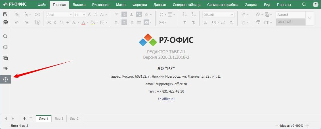This screenshot has height=129, width=321.
Task: Click the conditional formatting icon
Action: click(x=267, y=14)
